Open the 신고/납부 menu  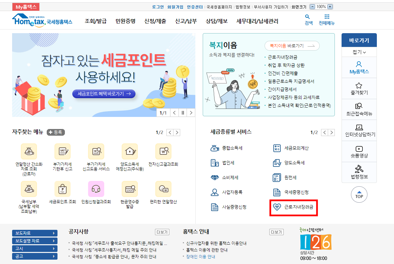186,21
